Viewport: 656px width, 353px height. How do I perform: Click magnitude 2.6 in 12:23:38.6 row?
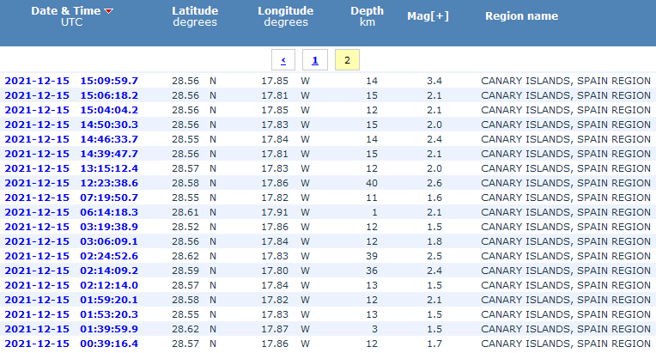click(434, 183)
